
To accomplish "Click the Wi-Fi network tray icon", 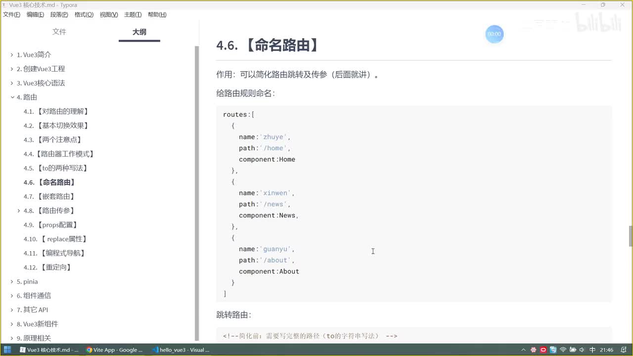I will pyautogui.click(x=563, y=350).
